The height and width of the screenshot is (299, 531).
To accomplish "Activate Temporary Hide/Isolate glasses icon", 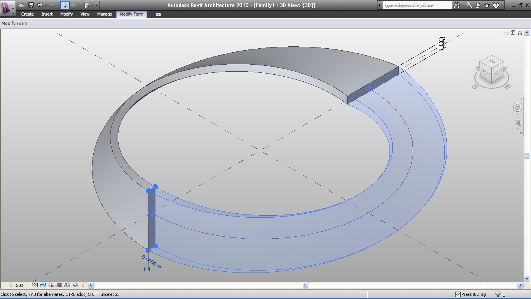I will click(75, 285).
